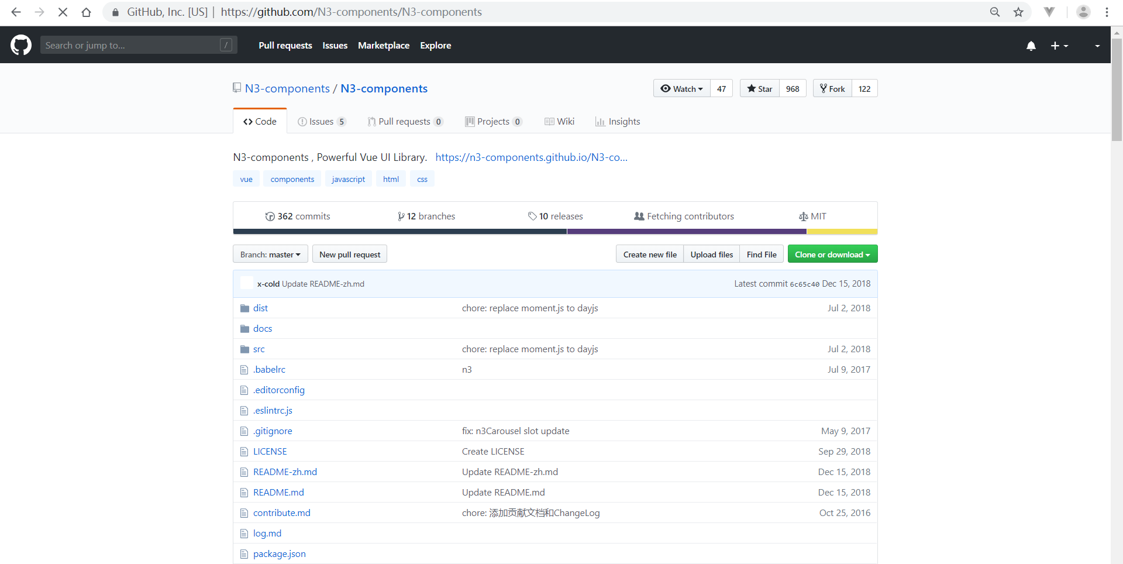Click the browser address bar URL
1123x564 pixels.
point(351,12)
